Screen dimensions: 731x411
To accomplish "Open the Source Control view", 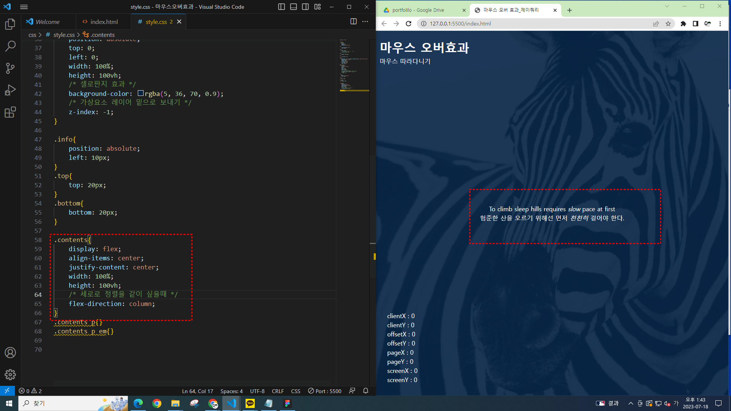I will pos(10,68).
